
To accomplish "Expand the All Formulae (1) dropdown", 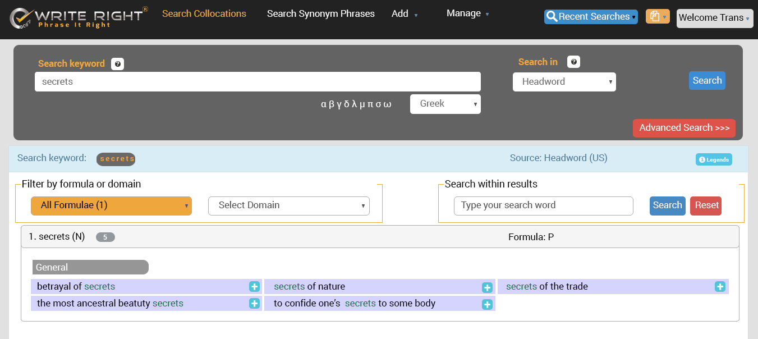I will (x=111, y=205).
